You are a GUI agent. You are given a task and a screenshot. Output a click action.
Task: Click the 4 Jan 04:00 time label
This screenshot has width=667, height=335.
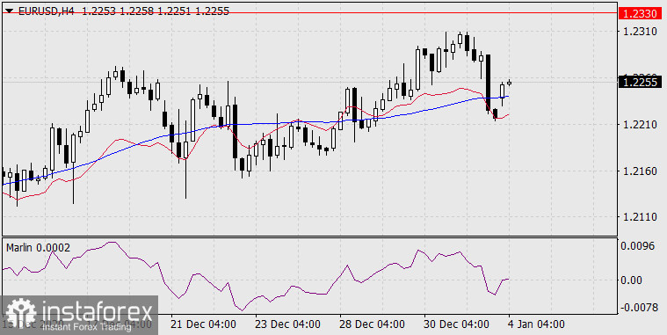pos(536,324)
